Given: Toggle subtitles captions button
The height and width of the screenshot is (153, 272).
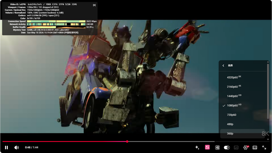Looking at the screenshot, I should [x=236, y=148].
